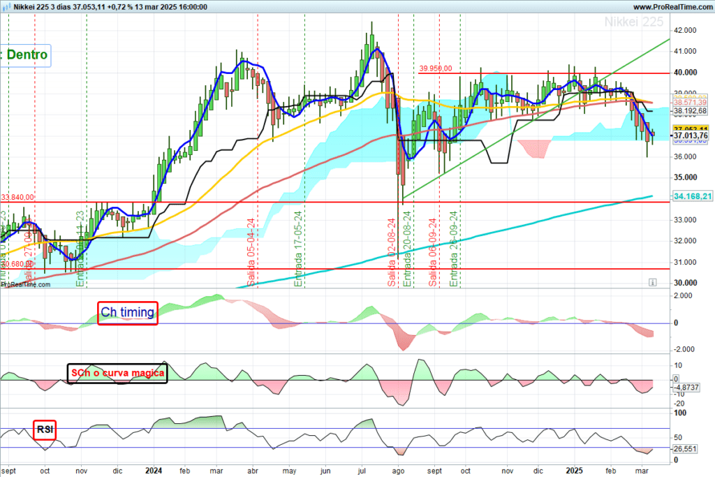Image resolution: width=715 pixels, height=477 pixels.
Task: Select the RSI indicator label
Action: (x=45, y=430)
